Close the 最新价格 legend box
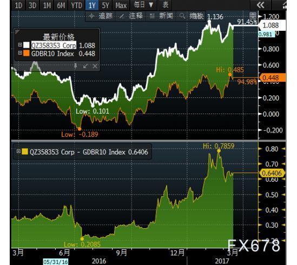The image size is (297, 265). click(x=95, y=66)
